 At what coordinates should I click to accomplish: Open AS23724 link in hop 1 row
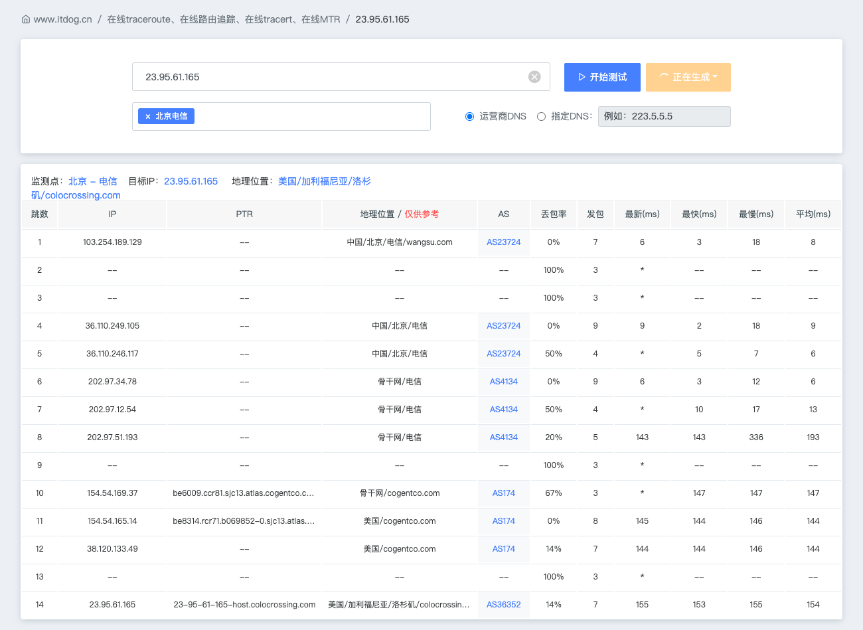(x=504, y=242)
